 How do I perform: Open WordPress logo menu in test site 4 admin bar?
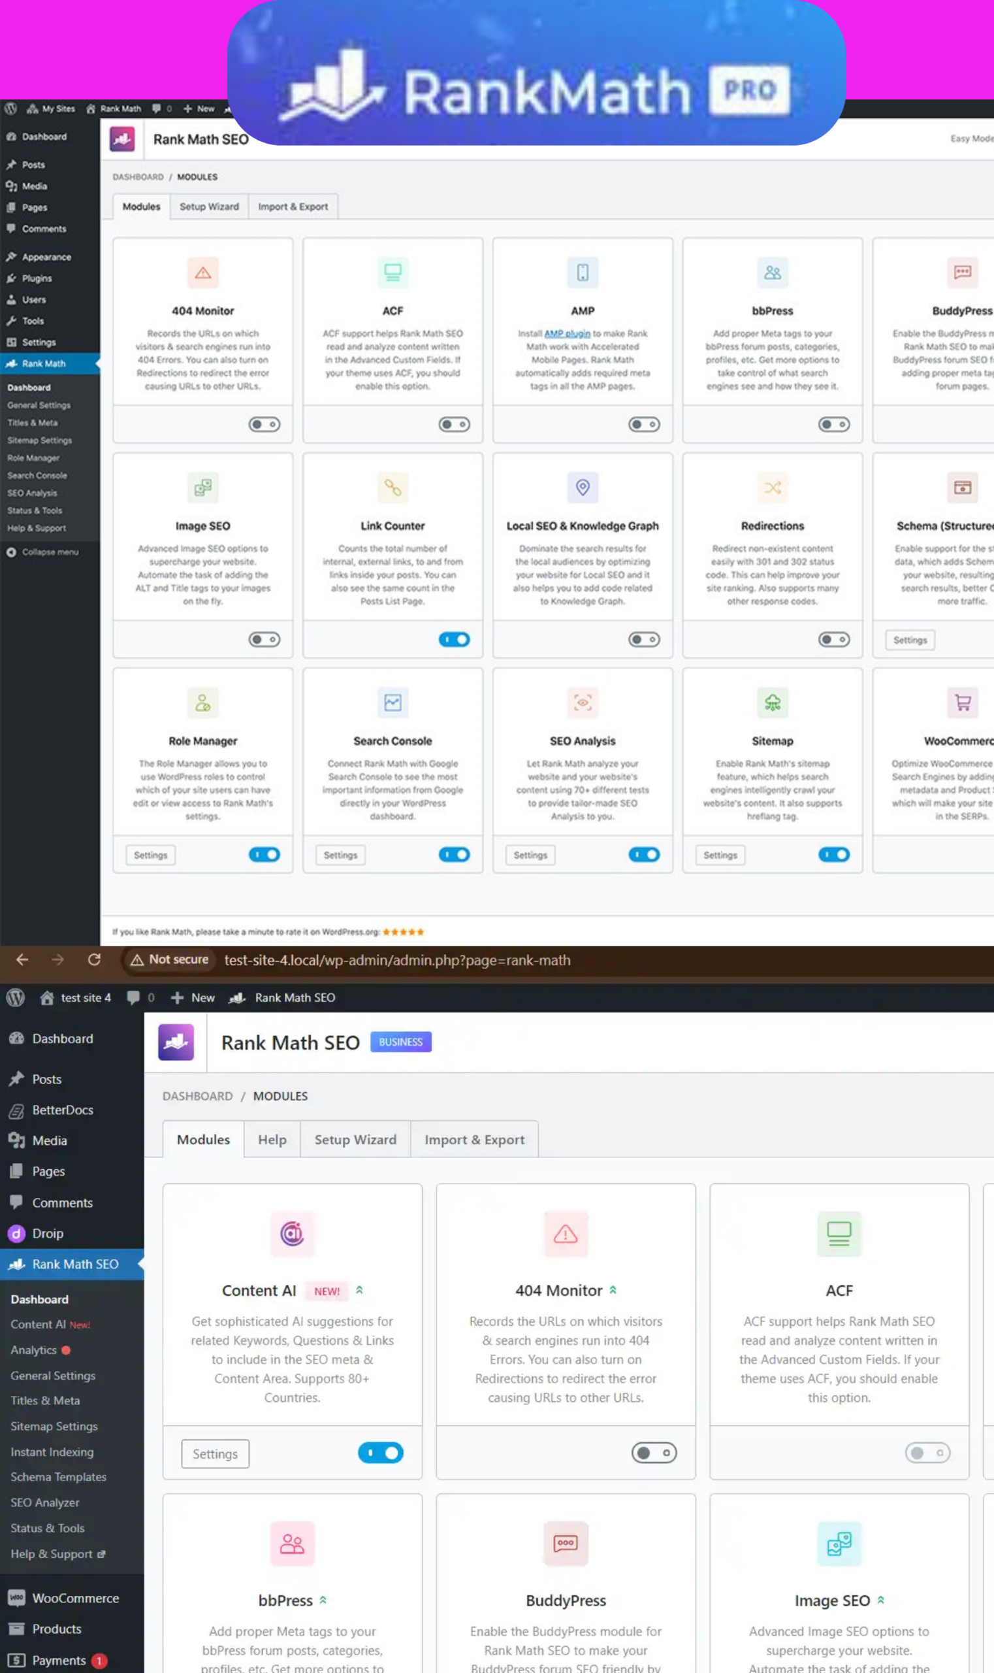click(x=16, y=997)
